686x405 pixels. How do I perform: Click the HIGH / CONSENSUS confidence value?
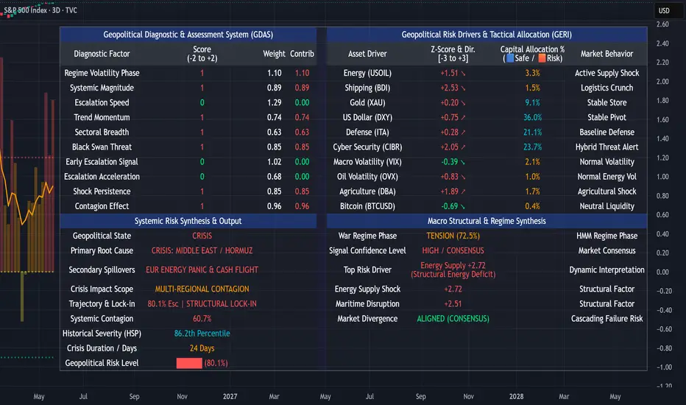tap(453, 251)
